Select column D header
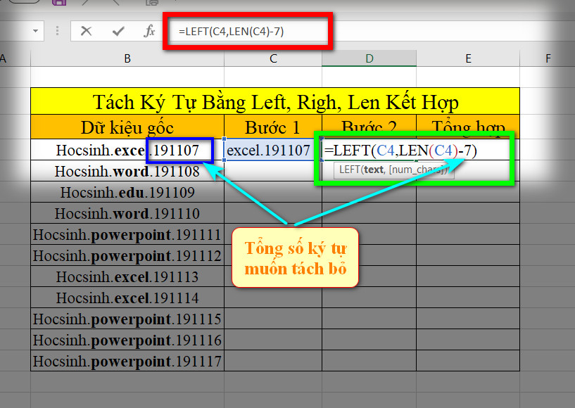This screenshot has height=408, width=575. pos(369,58)
